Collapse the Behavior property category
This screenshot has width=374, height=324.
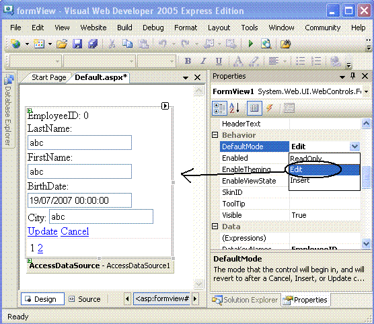[x=215, y=135]
